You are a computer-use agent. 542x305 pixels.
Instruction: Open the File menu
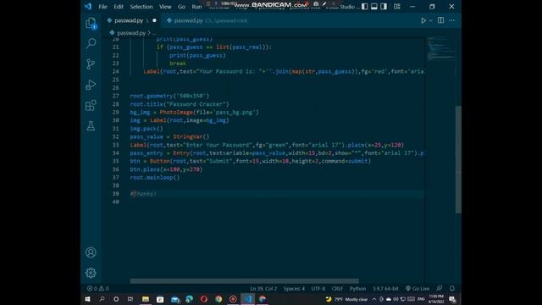(x=102, y=7)
